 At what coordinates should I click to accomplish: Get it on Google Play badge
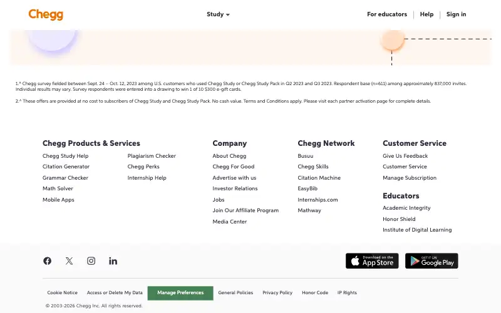click(x=431, y=261)
